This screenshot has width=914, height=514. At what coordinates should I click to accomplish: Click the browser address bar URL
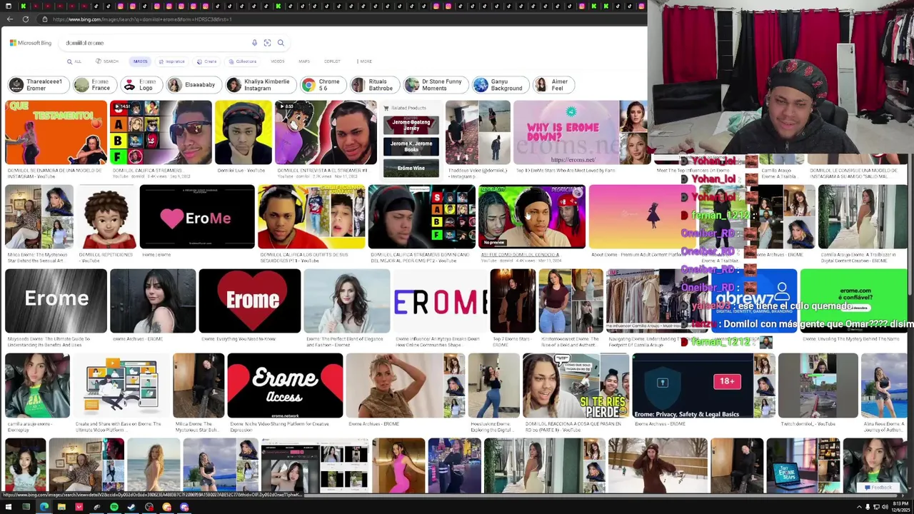point(141,19)
